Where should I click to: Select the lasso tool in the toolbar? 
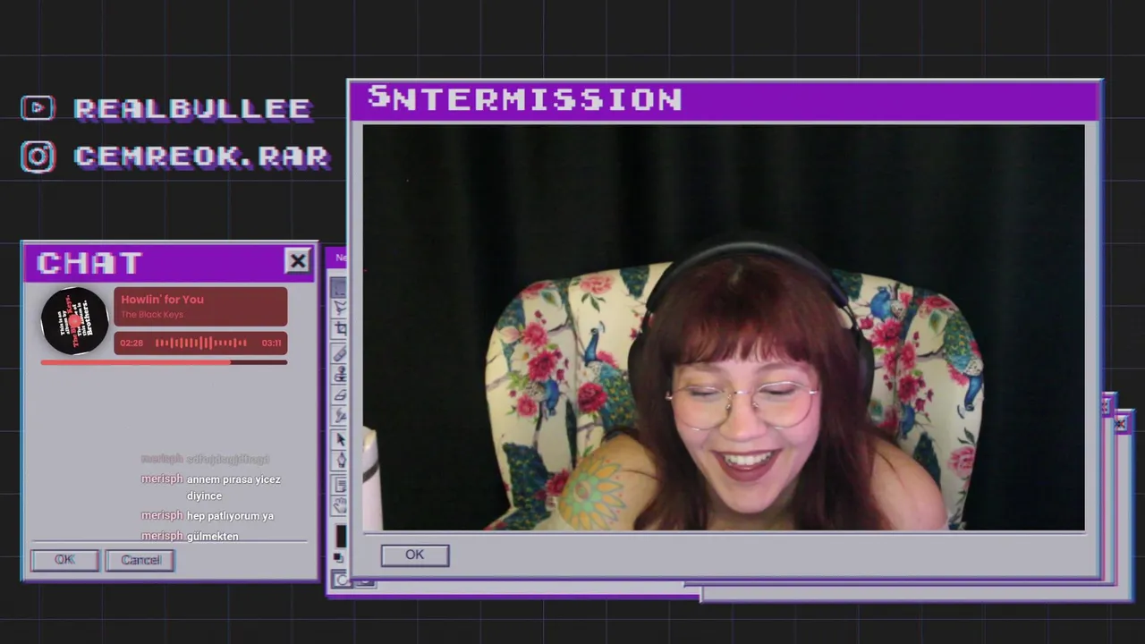click(340, 308)
